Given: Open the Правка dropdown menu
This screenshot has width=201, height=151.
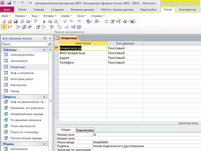Looking at the screenshot, I should (21, 16).
